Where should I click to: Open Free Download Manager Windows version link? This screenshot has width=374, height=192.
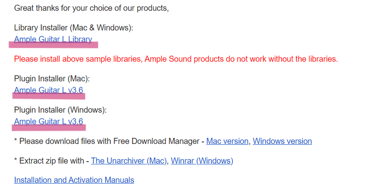(282, 141)
